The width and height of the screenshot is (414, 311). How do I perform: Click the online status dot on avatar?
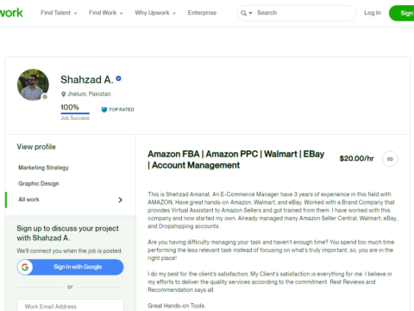coord(45,97)
